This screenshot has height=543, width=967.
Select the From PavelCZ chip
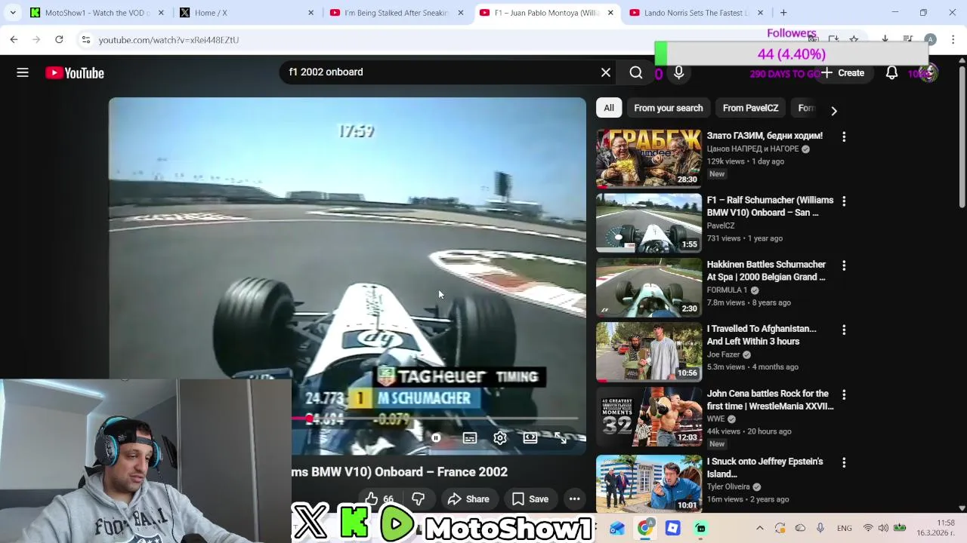tap(750, 108)
